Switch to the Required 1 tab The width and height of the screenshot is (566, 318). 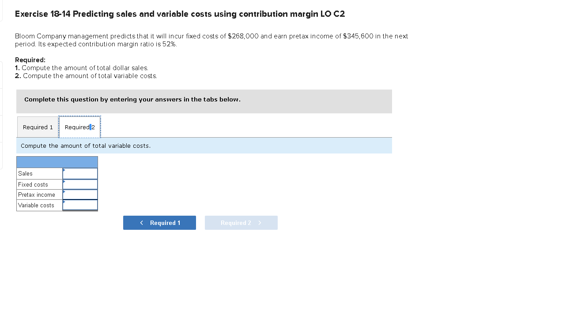(x=38, y=127)
